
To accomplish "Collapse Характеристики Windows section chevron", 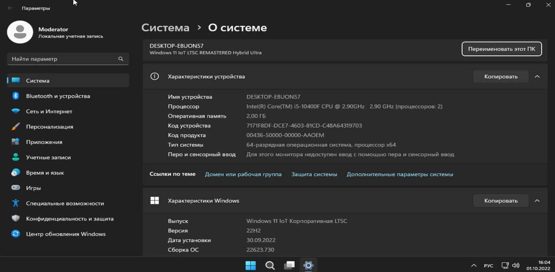I will 537,201.
